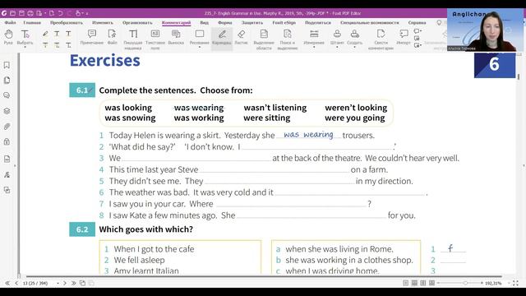Image resolution: width=526 pixels, height=296 pixels.
Task: Insert a Callout comment
Action: click(176, 36)
